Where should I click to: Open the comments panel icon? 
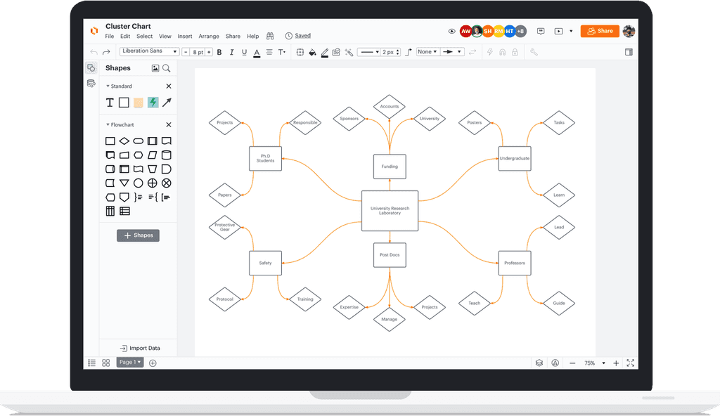541,31
